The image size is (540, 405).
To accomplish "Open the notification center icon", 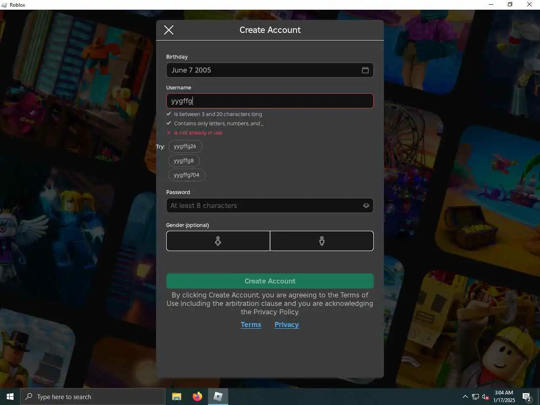I will point(527,397).
